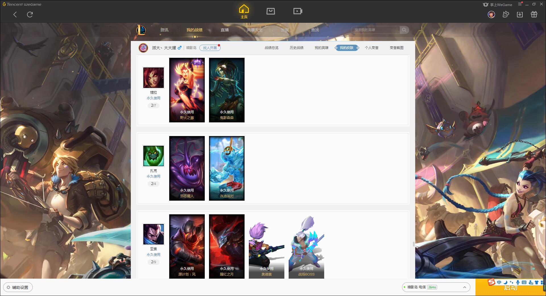This screenshot has height=296, width=546.
Task: Open the hamburger main menu with red dot
Action: 520,4
